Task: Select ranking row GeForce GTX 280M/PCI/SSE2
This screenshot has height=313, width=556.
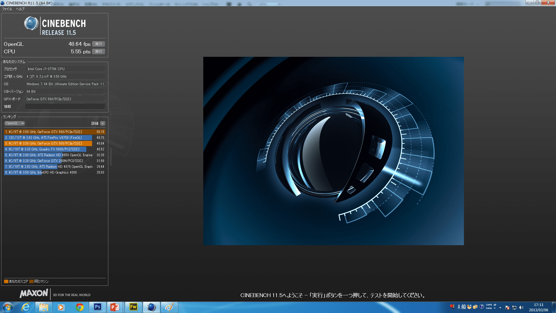Action: click(55, 161)
